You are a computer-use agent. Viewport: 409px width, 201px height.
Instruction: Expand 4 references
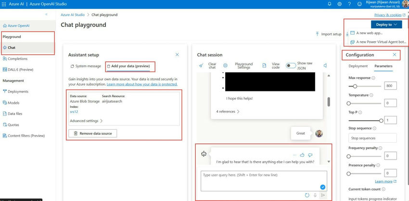(228, 112)
